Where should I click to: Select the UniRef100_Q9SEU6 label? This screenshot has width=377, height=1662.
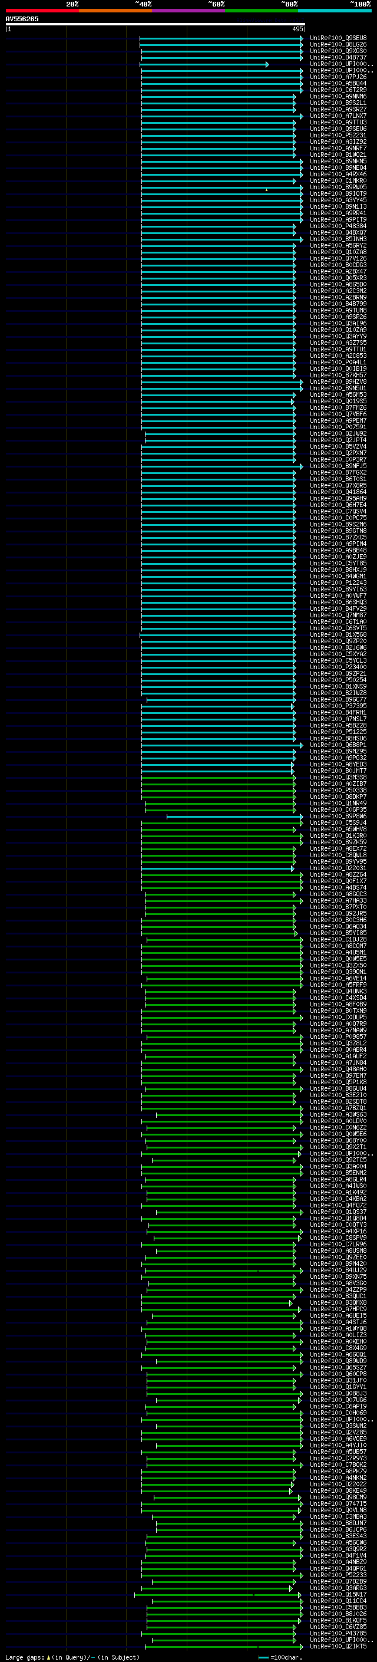point(338,129)
